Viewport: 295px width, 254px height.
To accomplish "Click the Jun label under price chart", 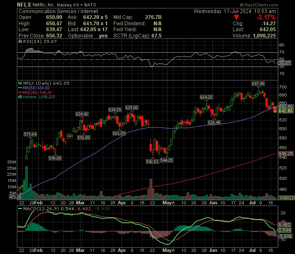I will coord(213,203).
